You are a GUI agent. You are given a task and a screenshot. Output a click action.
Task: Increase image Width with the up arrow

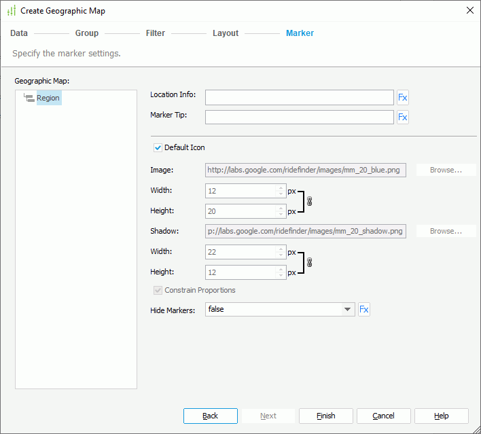pos(279,187)
